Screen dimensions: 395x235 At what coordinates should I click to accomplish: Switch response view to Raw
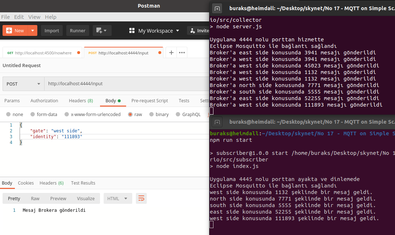pos(35,199)
